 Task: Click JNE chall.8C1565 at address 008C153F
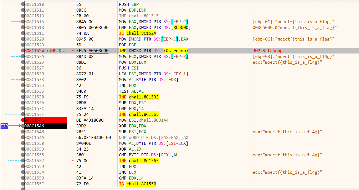(138, 114)
